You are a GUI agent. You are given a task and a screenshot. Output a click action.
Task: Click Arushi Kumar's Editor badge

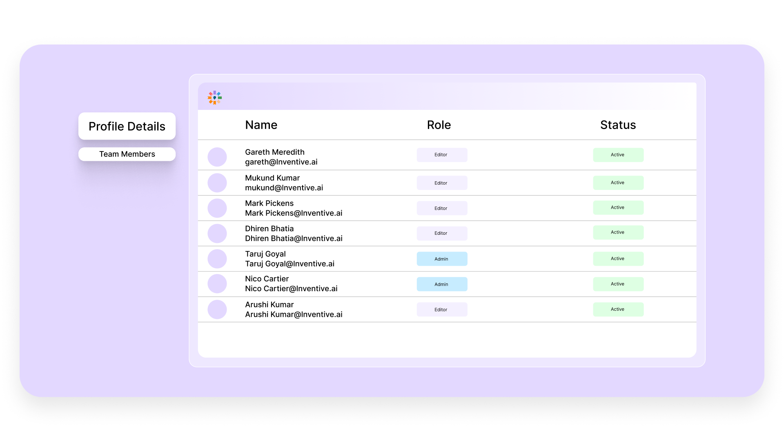(x=442, y=309)
